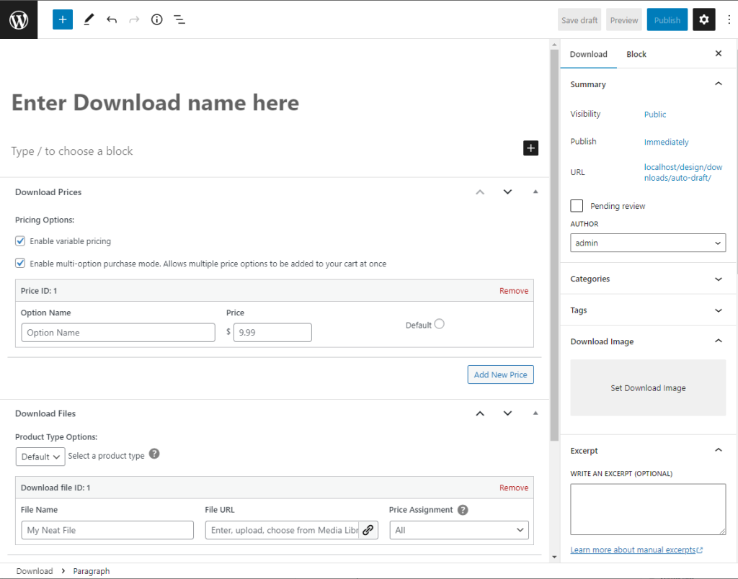Switch to the Download tab
738x579 pixels.
[588, 54]
